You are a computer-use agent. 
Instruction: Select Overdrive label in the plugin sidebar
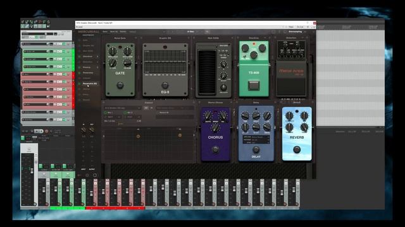pyautogui.click(x=87, y=56)
